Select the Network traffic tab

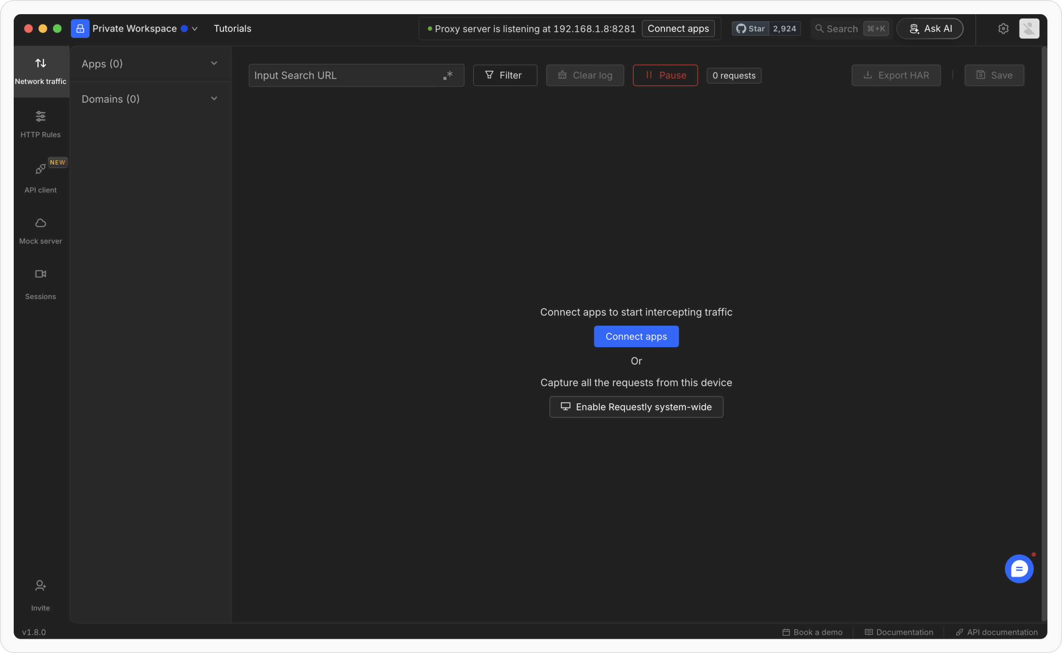point(40,71)
